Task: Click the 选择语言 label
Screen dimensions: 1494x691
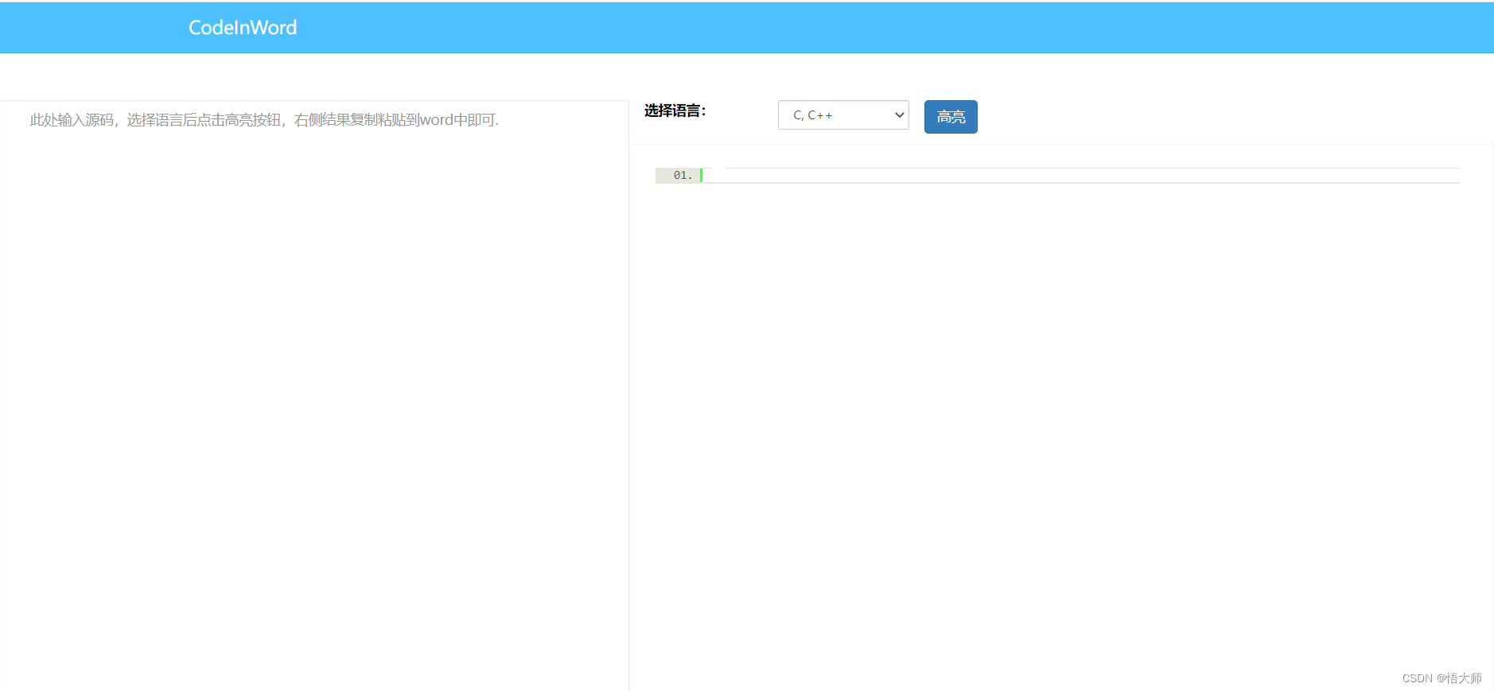Action: (x=675, y=111)
